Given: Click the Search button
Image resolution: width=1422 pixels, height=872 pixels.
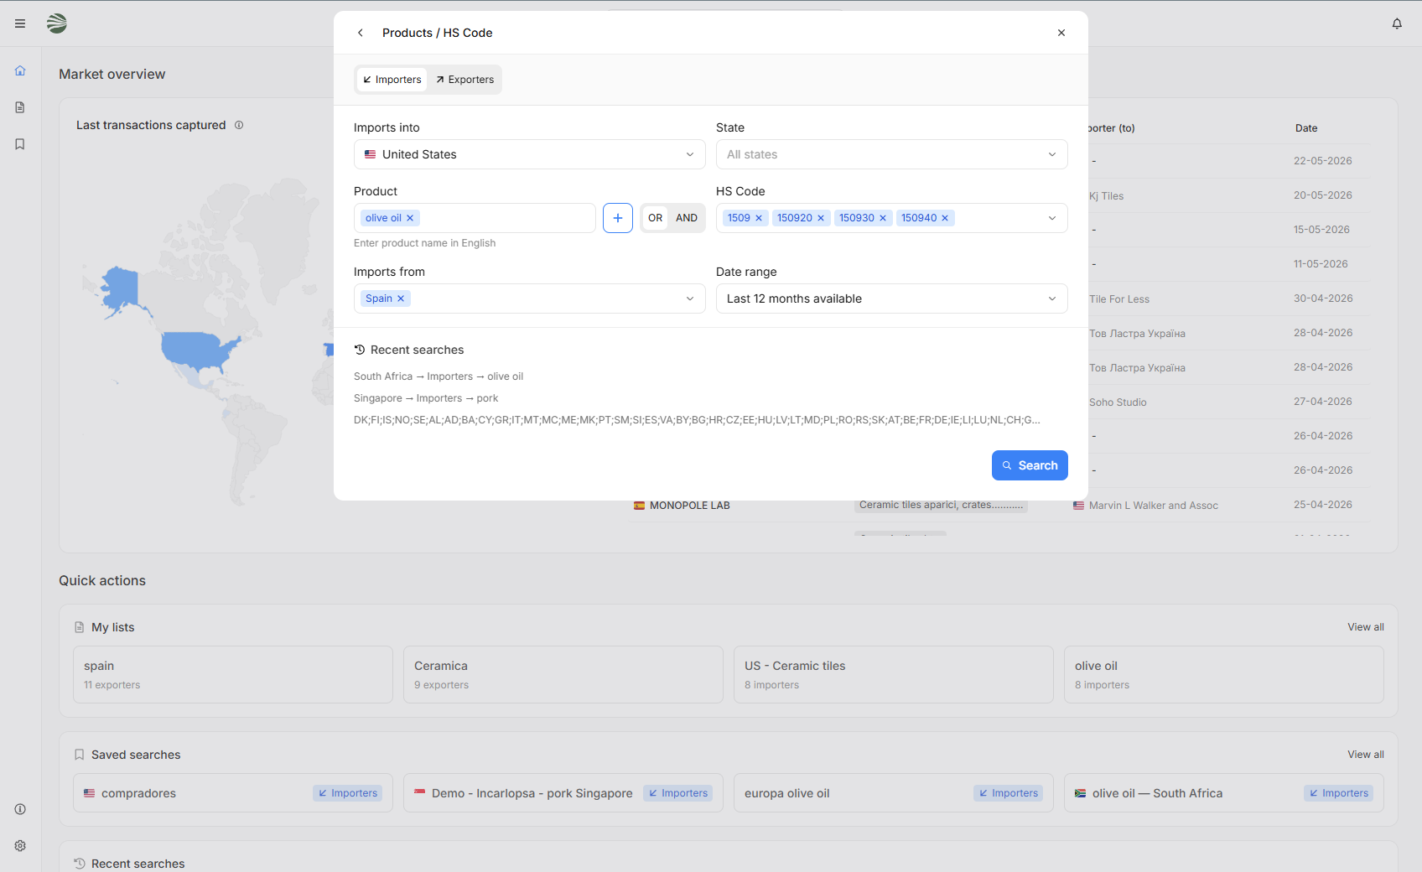Looking at the screenshot, I should click(x=1030, y=465).
